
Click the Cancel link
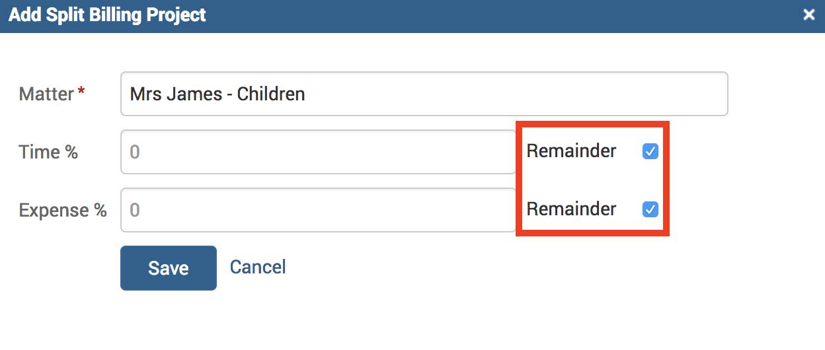tap(258, 267)
